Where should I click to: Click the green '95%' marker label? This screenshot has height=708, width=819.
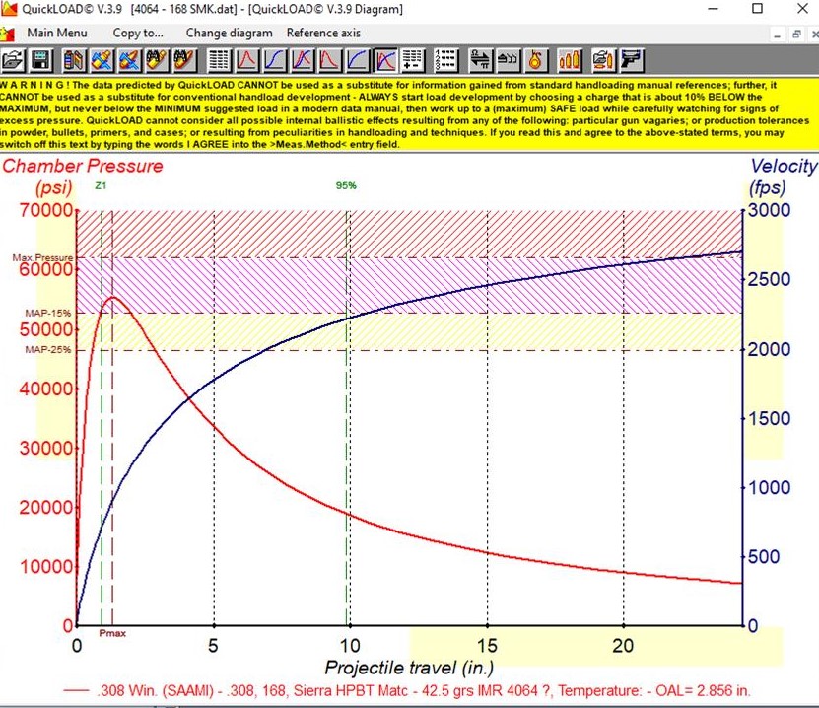(x=346, y=185)
